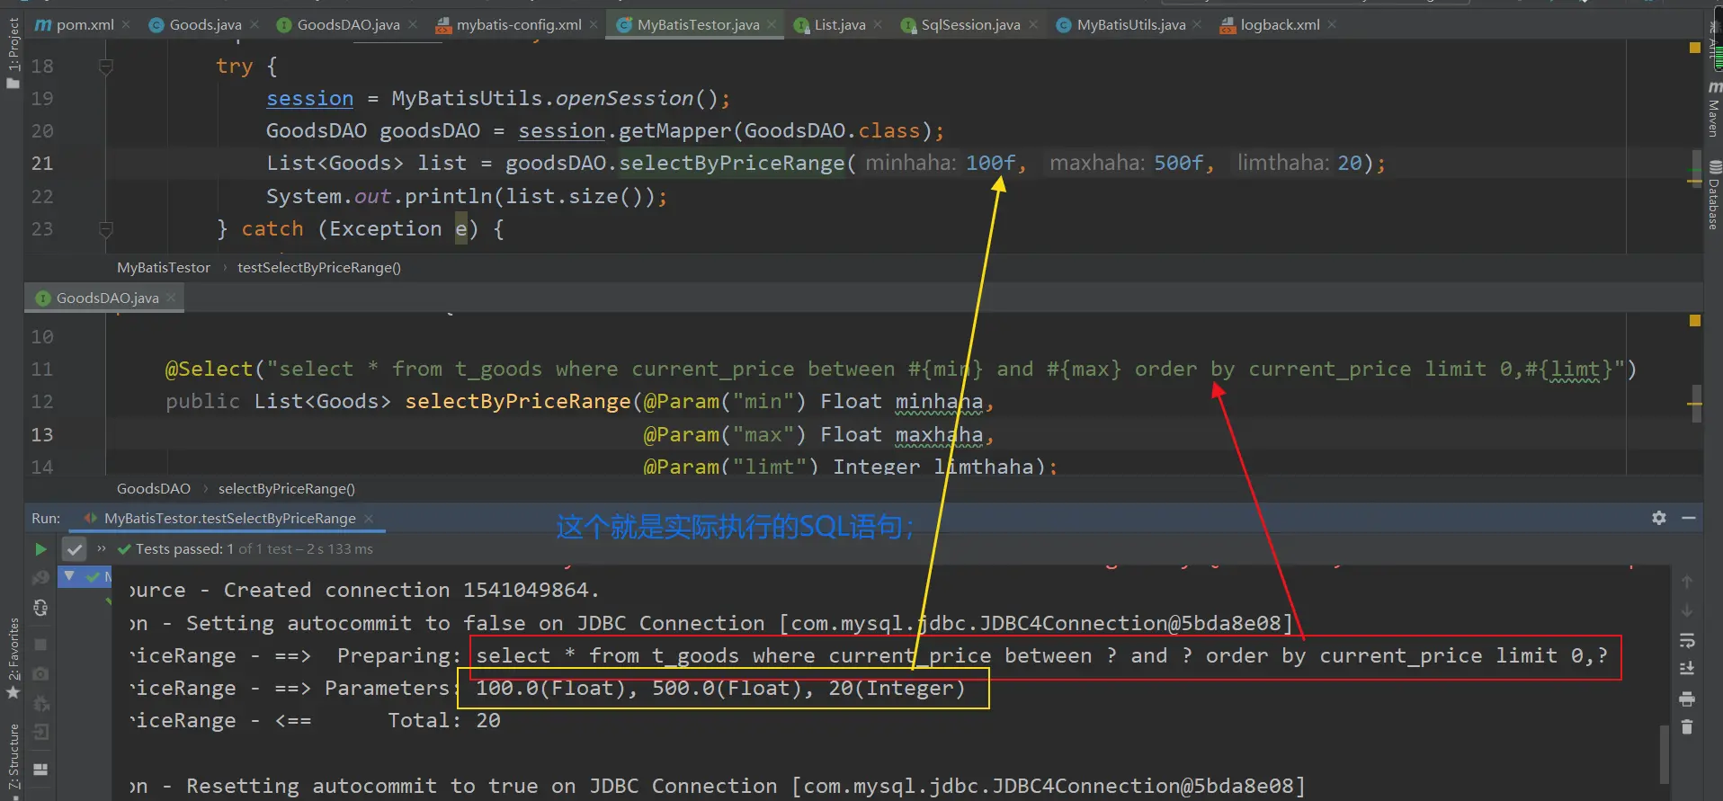Expand hidden test toolbar actions chevron
The height and width of the screenshot is (801, 1723).
pyautogui.click(x=102, y=548)
